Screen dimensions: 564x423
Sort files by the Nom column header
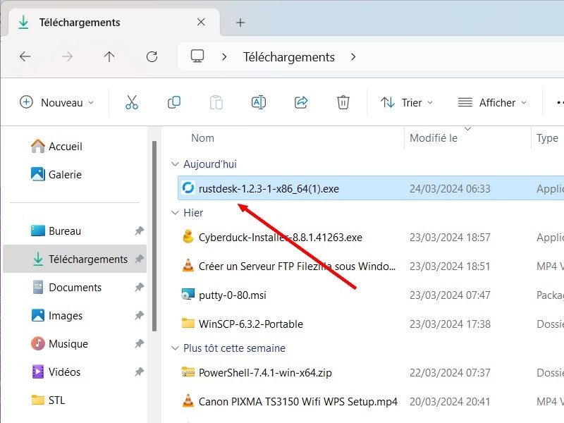(x=203, y=138)
